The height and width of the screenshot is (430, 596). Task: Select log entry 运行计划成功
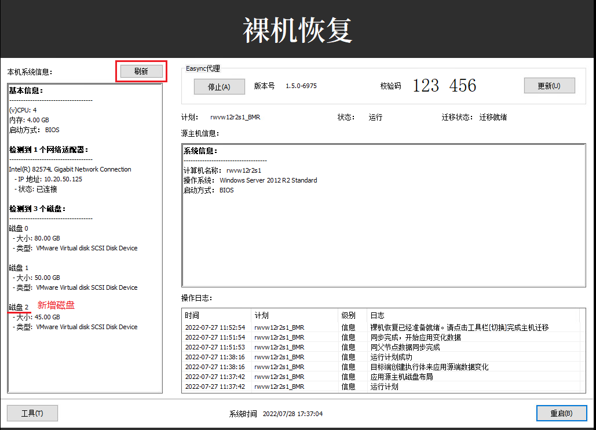391,357
